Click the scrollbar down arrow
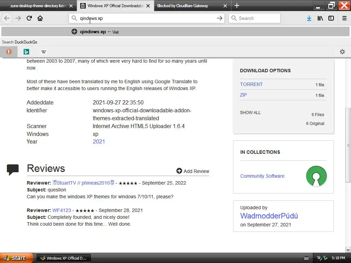The width and height of the screenshot is (351, 263). tap(348, 250)
